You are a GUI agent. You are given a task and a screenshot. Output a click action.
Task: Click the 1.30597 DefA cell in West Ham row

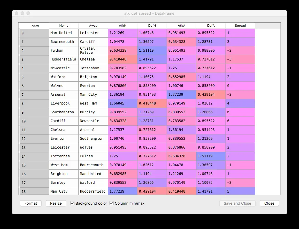coord(211,165)
